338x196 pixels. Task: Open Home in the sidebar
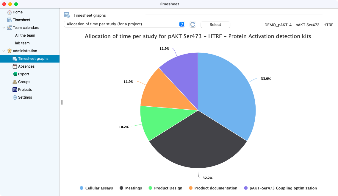coord(18,12)
